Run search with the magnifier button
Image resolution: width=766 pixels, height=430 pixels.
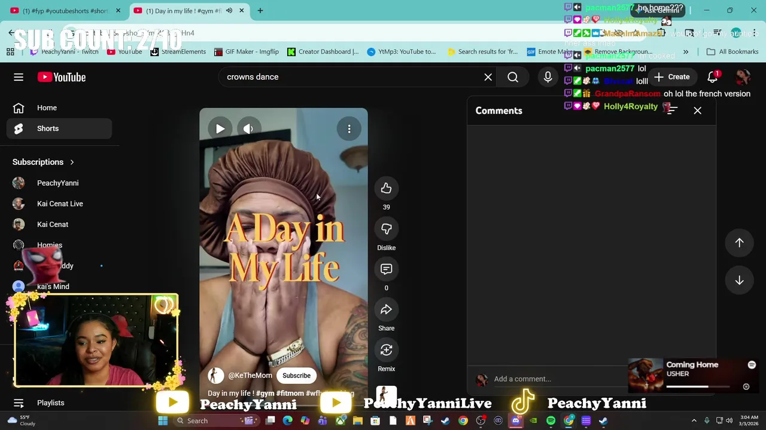[513, 77]
